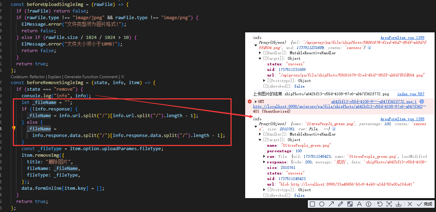Collapse the Proxy(Object) named 01treePeople_green.png

coord(256,127)
